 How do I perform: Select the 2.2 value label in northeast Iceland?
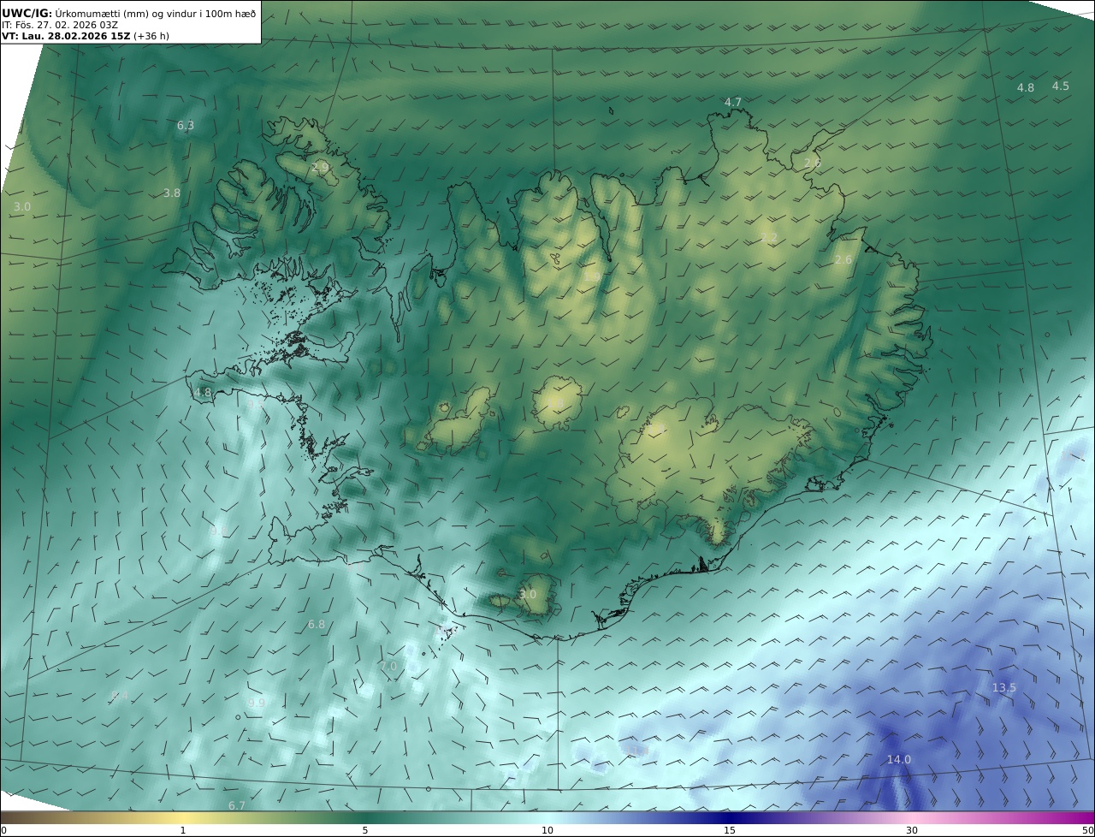coord(769,237)
